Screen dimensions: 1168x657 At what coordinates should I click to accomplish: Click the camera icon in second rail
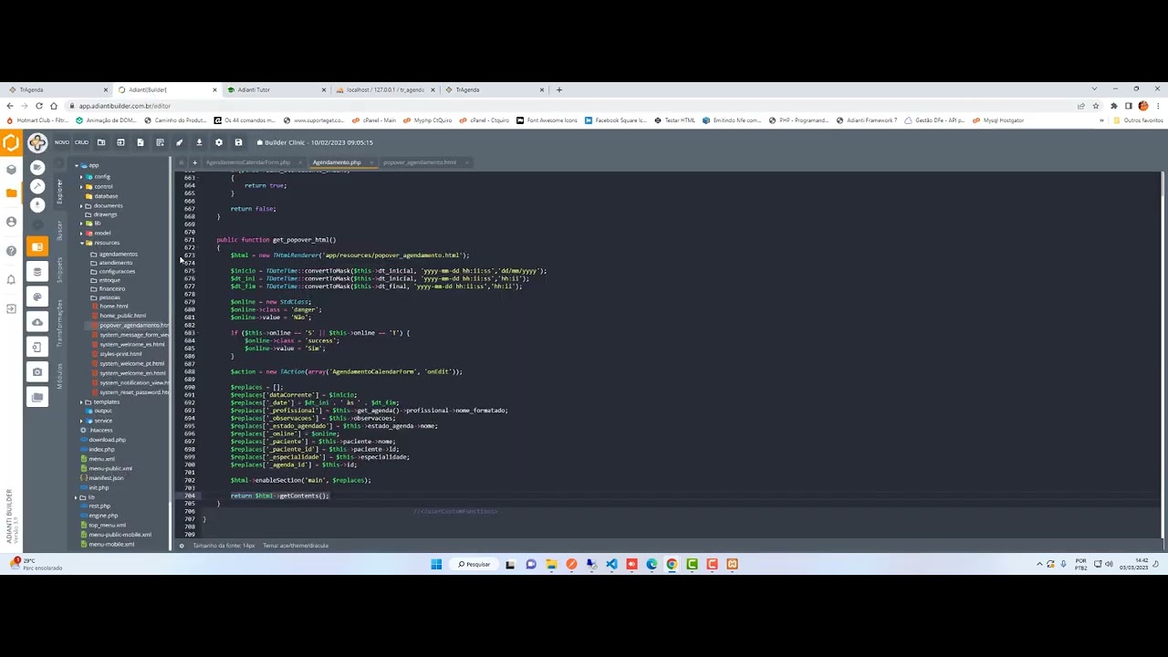[37, 371]
